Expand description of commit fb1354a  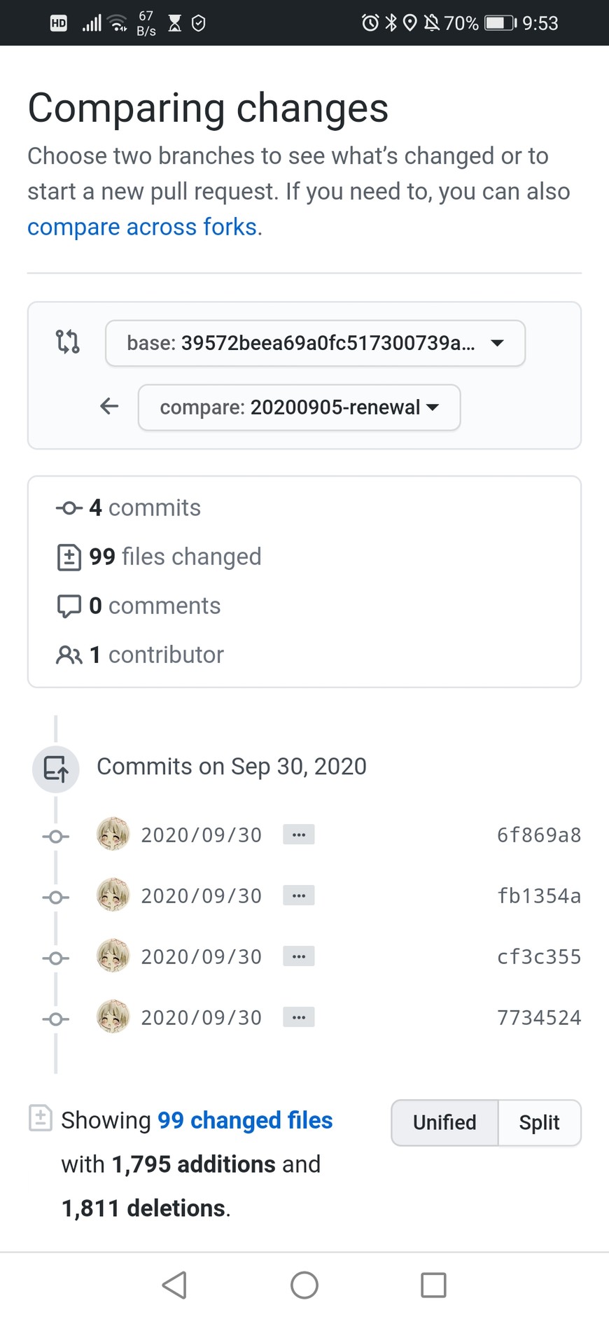pos(299,895)
